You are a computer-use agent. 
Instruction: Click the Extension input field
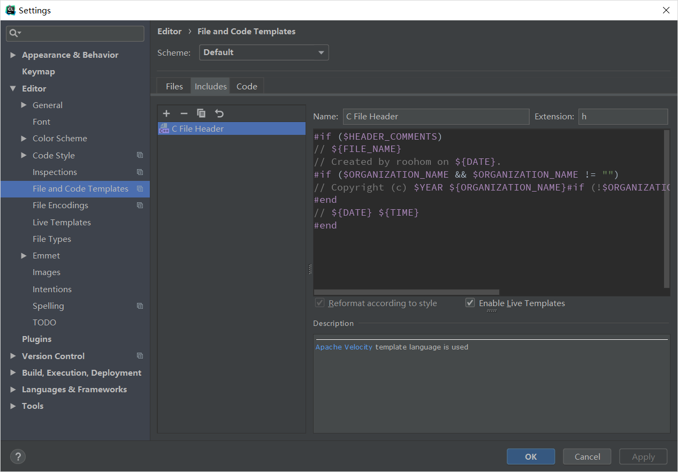tap(623, 116)
